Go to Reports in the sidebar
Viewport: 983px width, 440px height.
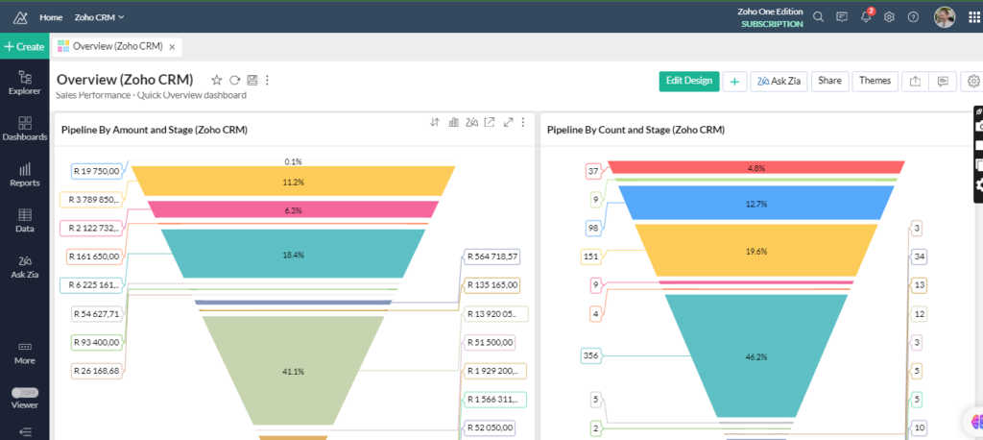pyautogui.click(x=24, y=175)
